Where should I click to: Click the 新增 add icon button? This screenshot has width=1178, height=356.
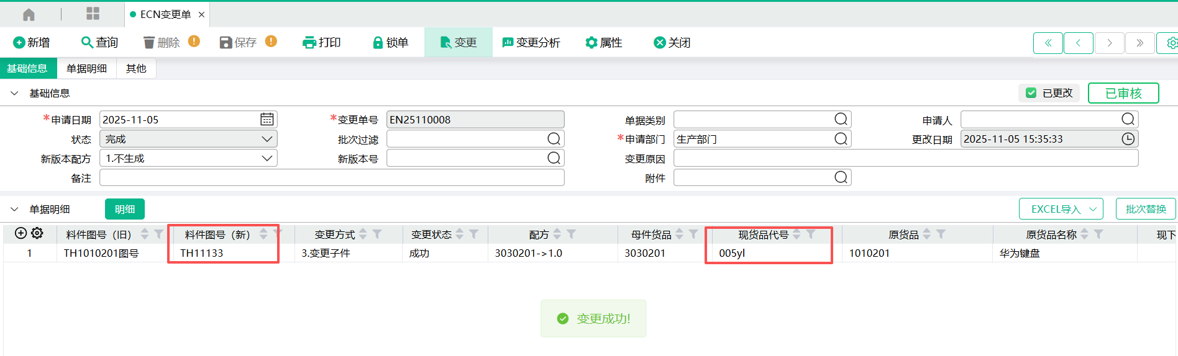pos(19,43)
